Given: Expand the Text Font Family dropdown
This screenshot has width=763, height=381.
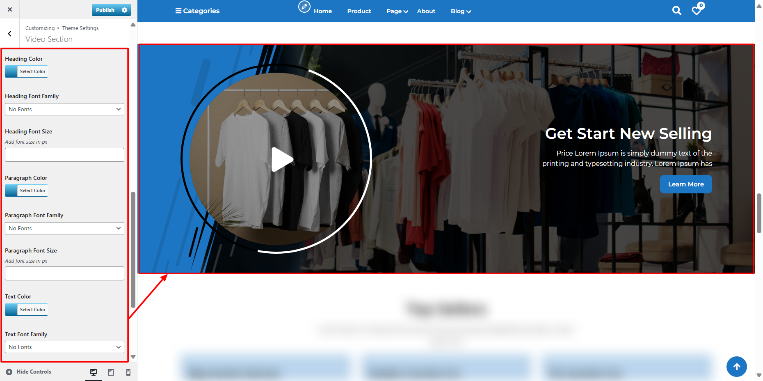Looking at the screenshot, I should coord(64,347).
